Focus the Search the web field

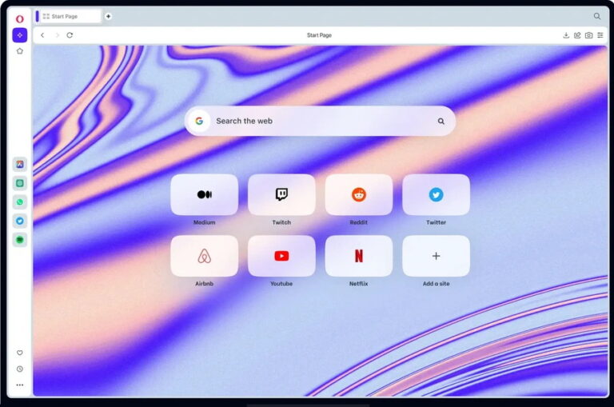point(320,121)
